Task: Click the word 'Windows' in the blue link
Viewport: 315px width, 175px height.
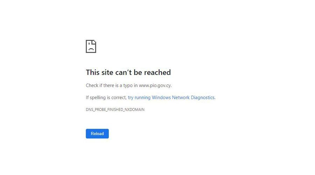Action: (x=161, y=97)
